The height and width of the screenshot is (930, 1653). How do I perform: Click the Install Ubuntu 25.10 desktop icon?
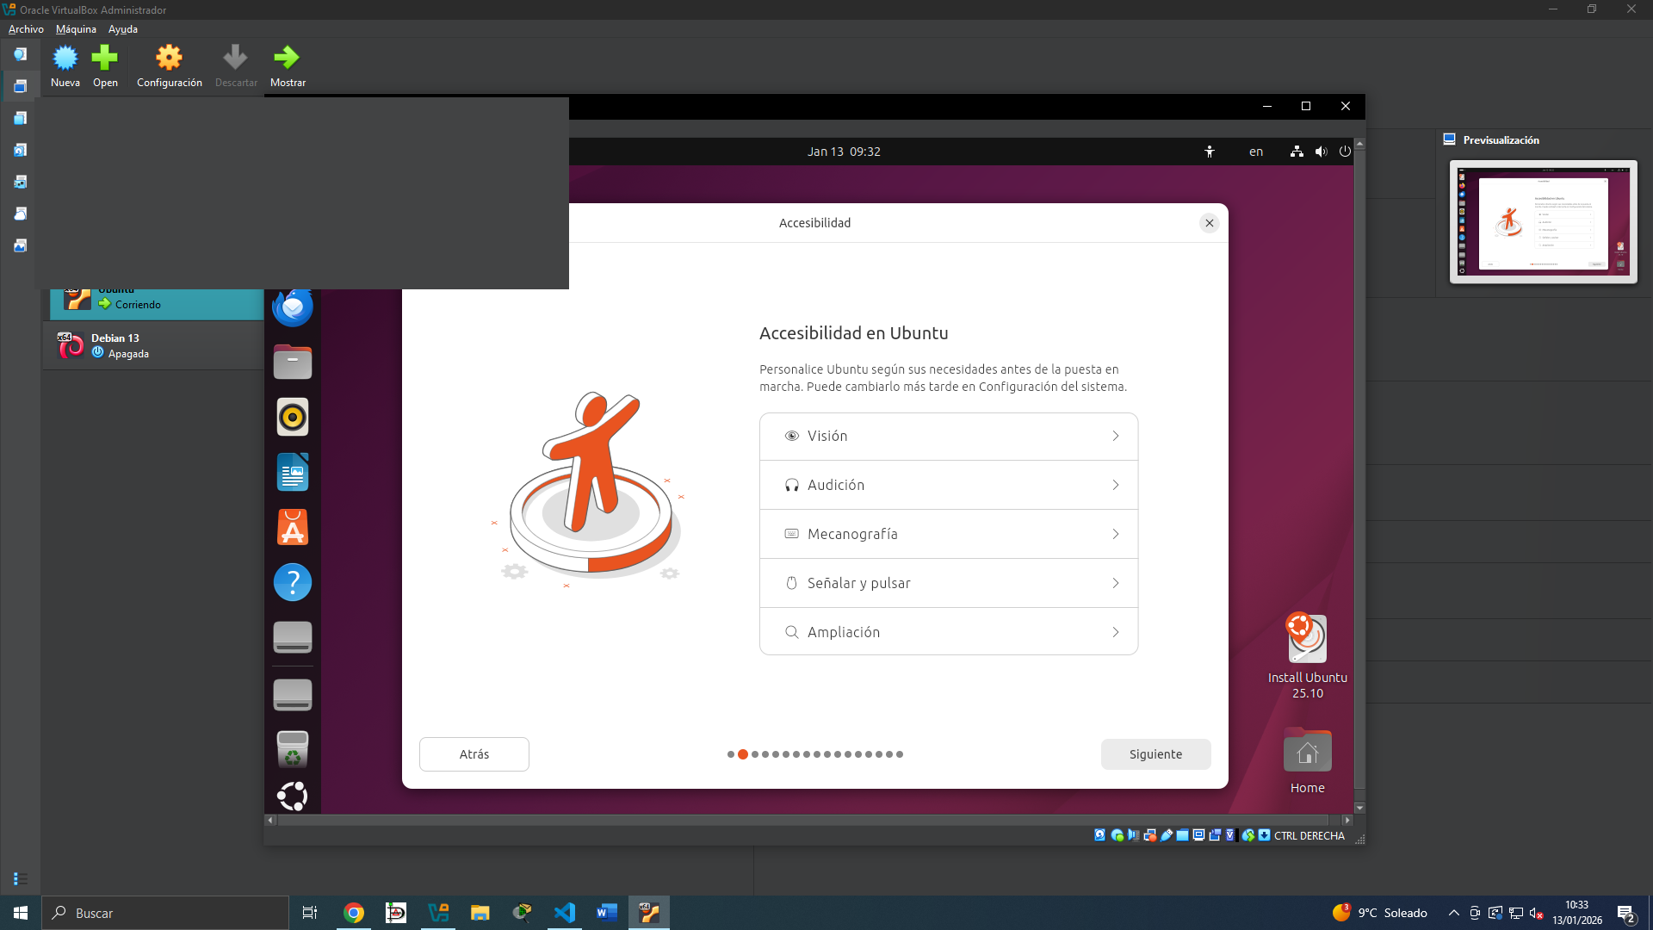coord(1307,656)
